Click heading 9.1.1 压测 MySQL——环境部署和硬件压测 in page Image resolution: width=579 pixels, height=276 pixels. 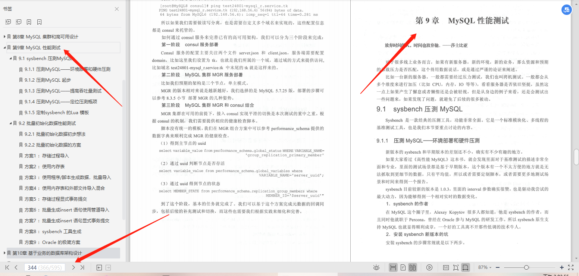[428, 141]
